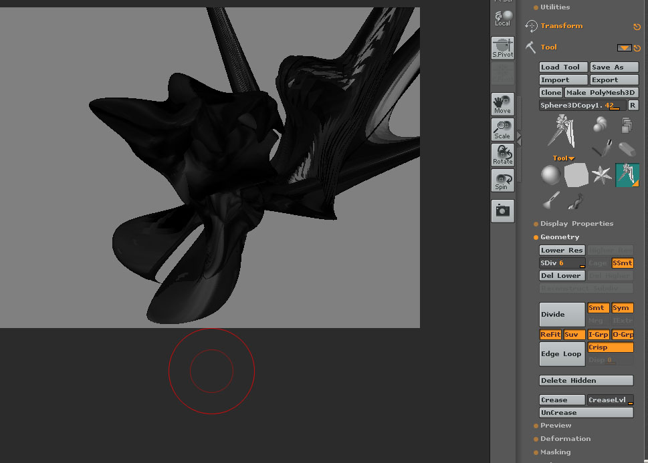
Task: Click the Crease button
Action: tap(562, 400)
